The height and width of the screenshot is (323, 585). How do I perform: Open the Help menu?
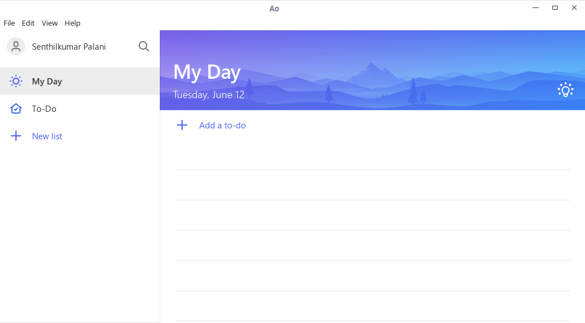[72, 23]
